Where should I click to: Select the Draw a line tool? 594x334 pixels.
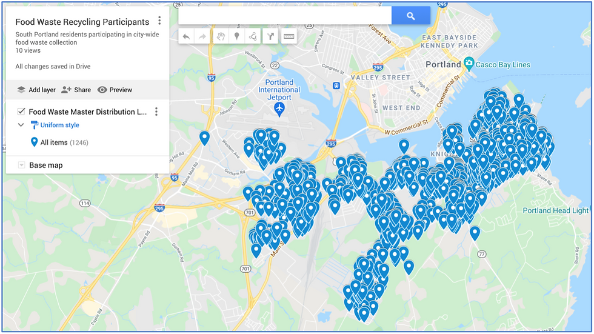point(253,37)
